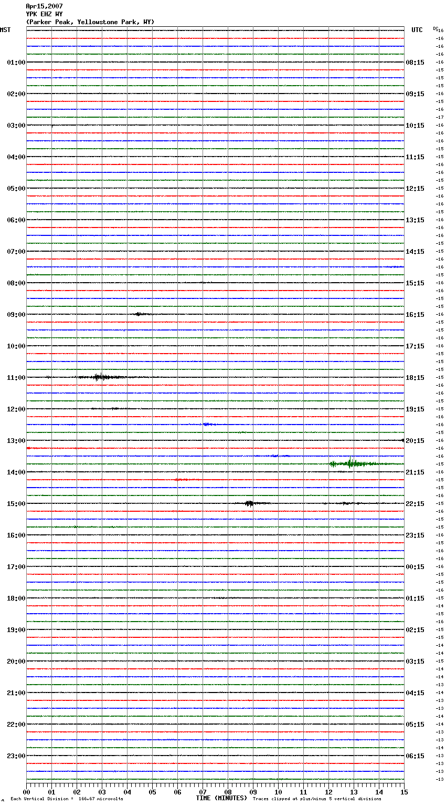Screen dimensions: 446x806
Task: Click the "23:15" UTC time label
Action: point(415,535)
